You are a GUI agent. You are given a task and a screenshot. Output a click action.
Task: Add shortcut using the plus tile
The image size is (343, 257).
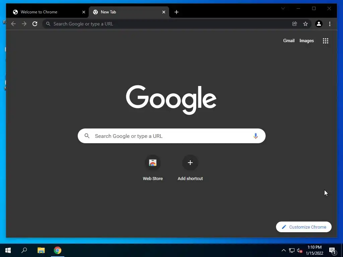[190, 168]
